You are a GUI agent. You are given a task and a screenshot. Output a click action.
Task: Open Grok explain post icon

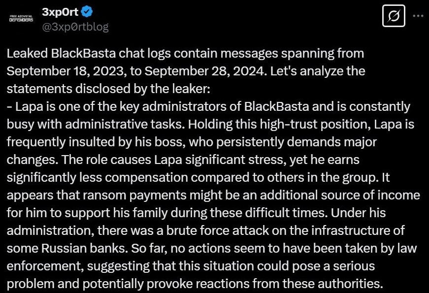394,16
